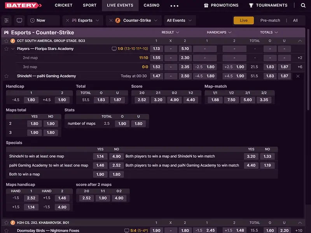Open the Doomsday Birds match stream monitor icon

tap(127, 230)
